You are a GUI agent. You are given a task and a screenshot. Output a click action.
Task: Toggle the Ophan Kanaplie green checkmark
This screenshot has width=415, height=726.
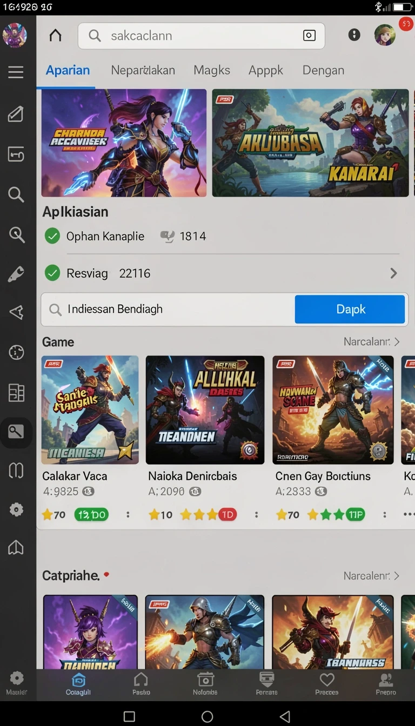(x=52, y=236)
